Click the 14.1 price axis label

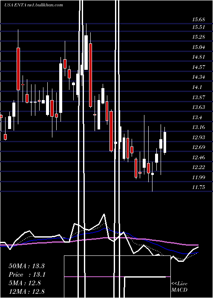pos(197,87)
